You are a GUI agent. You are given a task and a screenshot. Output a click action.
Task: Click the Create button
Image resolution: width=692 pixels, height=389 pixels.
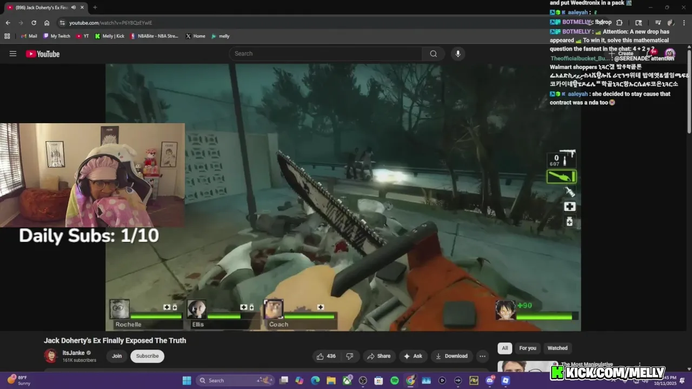[622, 53]
